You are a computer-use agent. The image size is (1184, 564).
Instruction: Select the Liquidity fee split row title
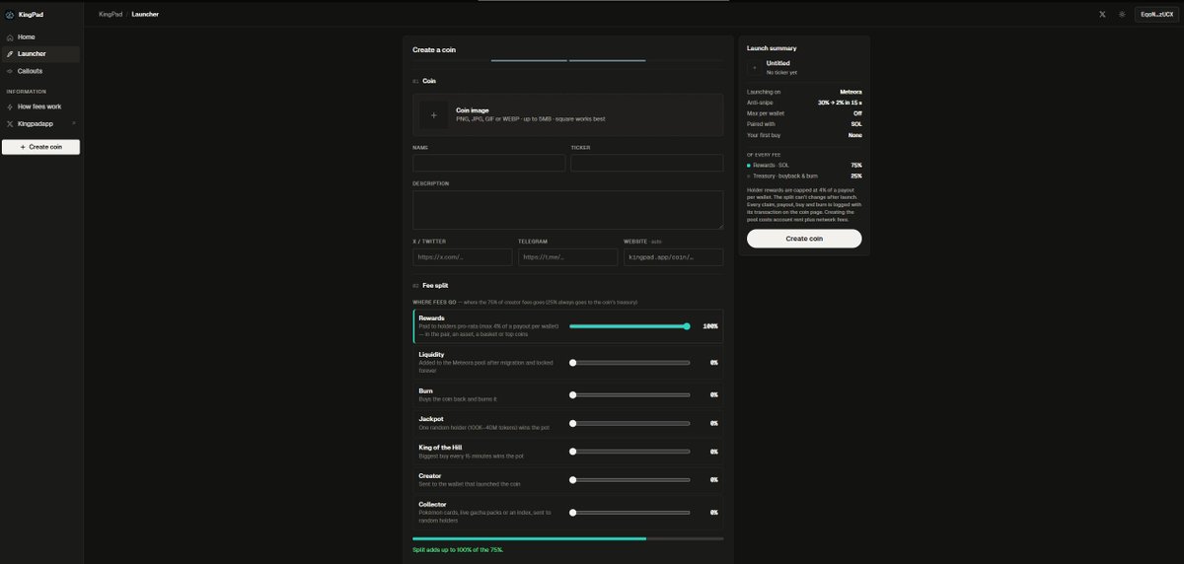(x=431, y=354)
